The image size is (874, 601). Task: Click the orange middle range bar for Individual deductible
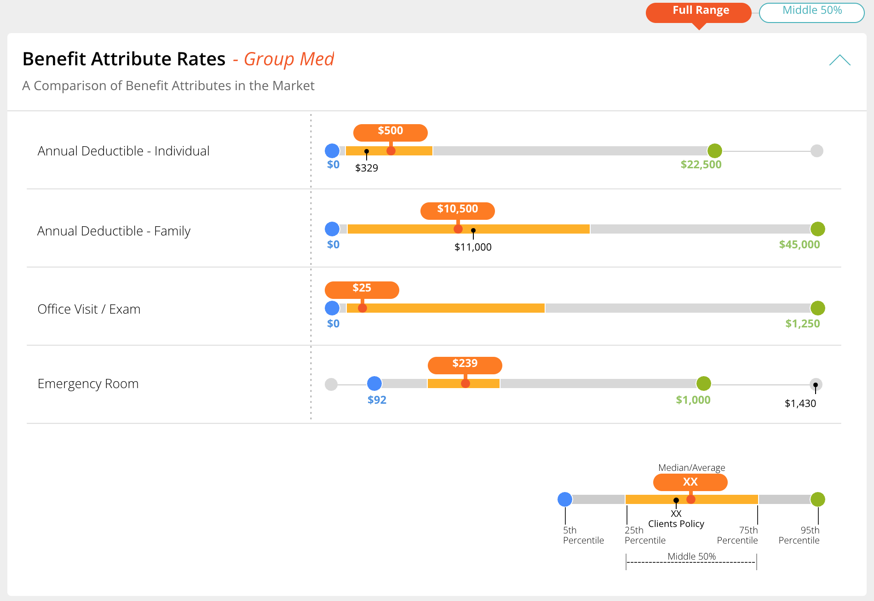(x=389, y=150)
